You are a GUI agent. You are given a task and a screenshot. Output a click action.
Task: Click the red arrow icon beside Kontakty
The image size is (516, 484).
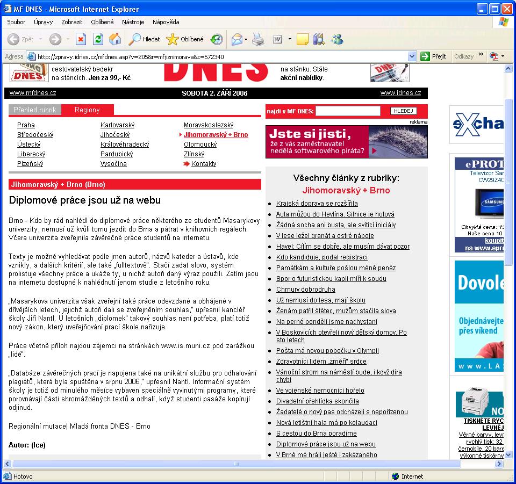point(187,164)
